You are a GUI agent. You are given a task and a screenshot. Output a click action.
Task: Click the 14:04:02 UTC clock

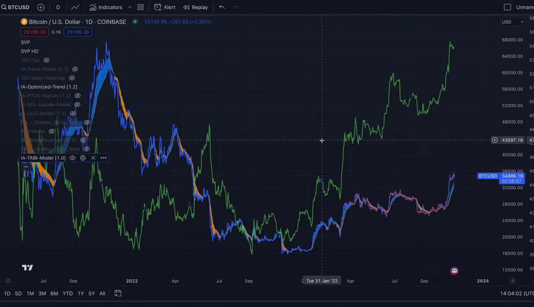pyautogui.click(x=517, y=293)
